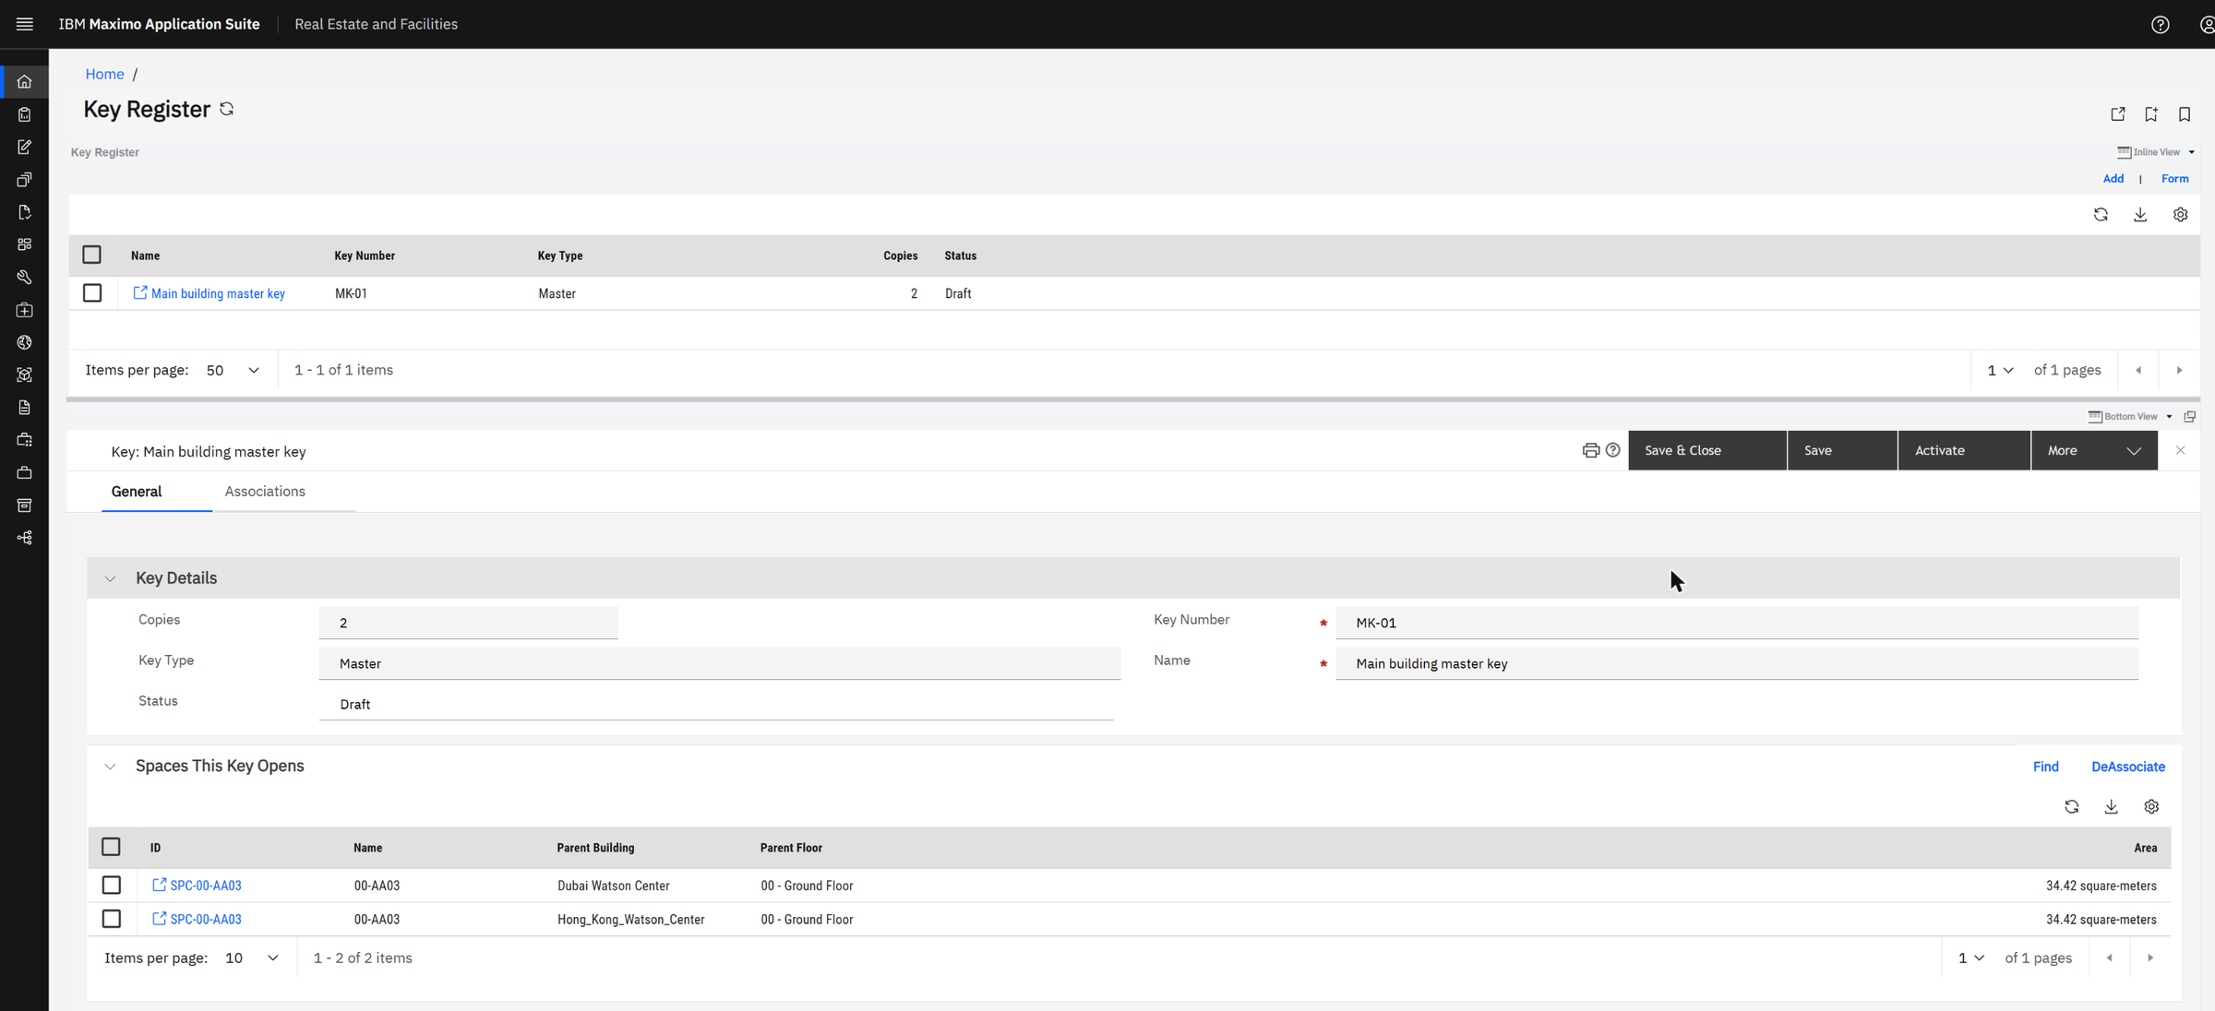2215x1011 pixels.
Task: Click the Save button
Action: pos(1842,451)
